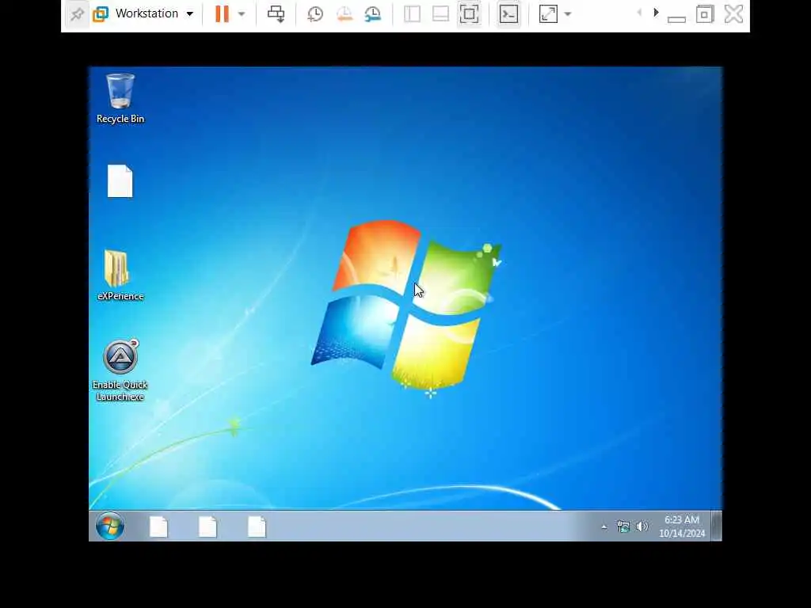This screenshot has width=811, height=608.
Task: Restore down the VMware window
Action: point(704,14)
